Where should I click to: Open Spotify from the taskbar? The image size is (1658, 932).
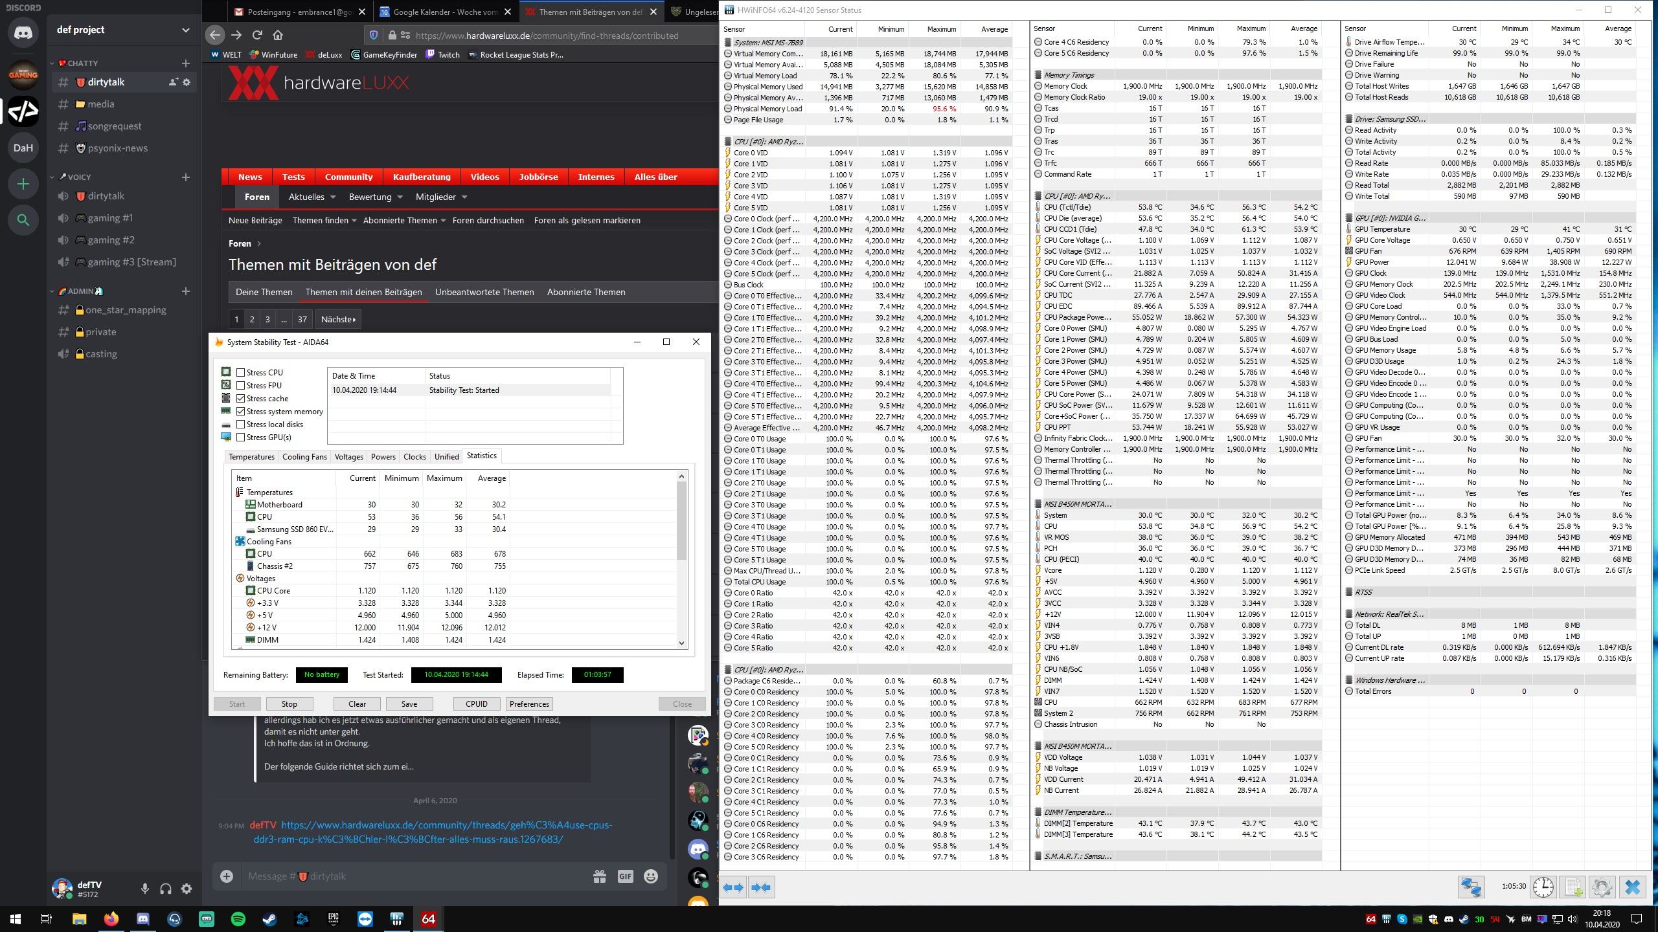pyautogui.click(x=238, y=919)
